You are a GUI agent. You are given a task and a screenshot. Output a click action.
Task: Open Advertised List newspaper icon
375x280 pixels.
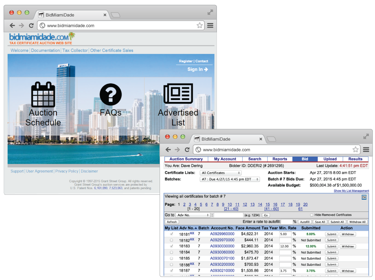(x=178, y=93)
